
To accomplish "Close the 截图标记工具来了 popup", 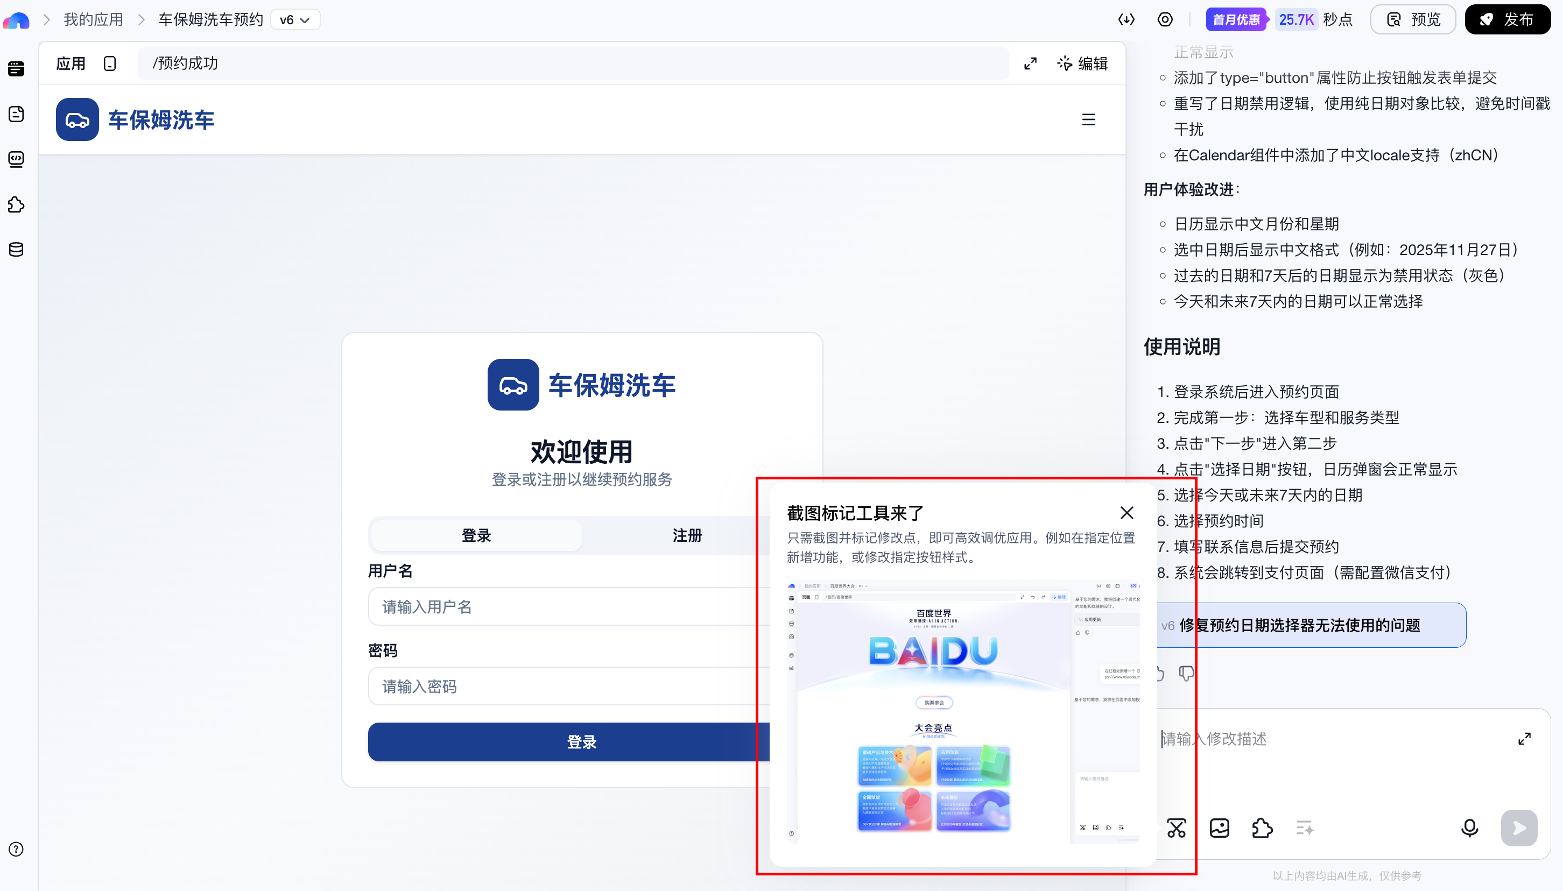I will 1127,513.
